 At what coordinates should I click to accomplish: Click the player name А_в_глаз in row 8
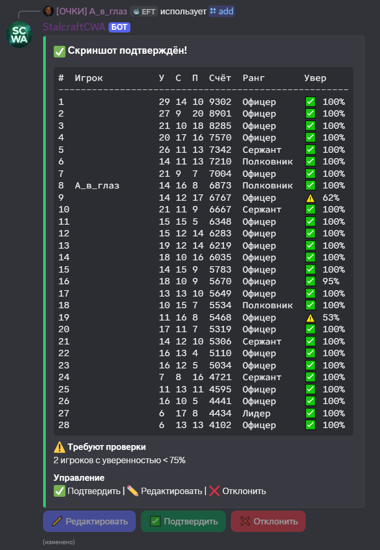pyautogui.click(x=97, y=185)
